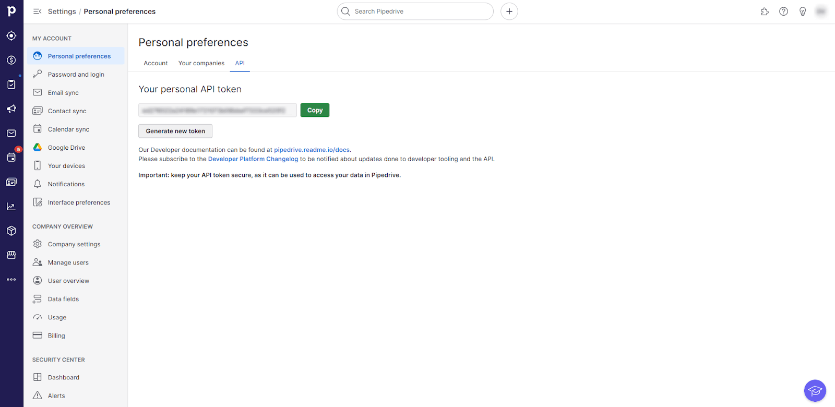Image resolution: width=835 pixels, height=407 pixels.
Task: Open Security Center Dashboard
Action: 76,377
